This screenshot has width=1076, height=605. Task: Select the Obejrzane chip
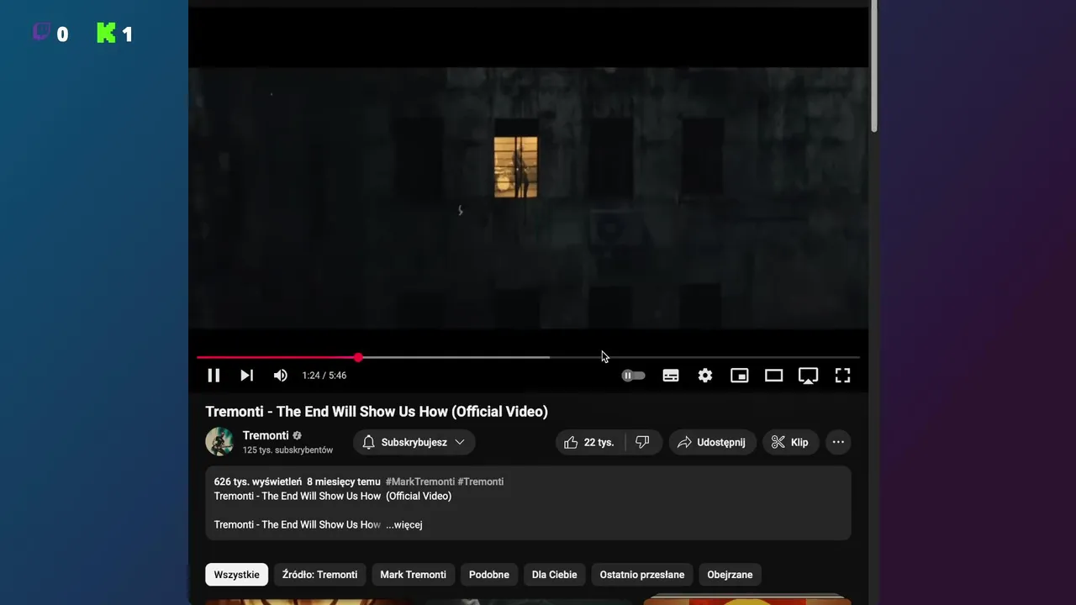(730, 575)
